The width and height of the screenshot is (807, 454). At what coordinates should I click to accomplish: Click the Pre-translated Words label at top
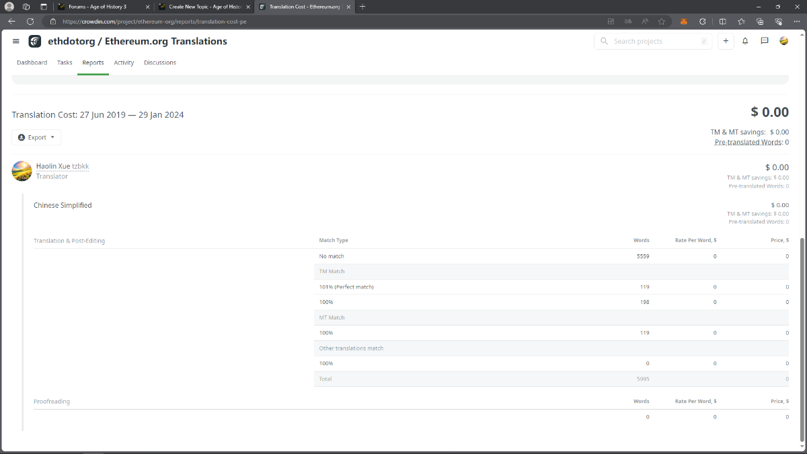point(748,142)
